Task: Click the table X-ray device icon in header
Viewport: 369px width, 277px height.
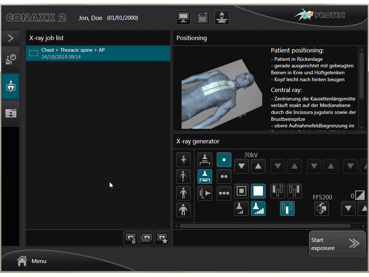Action: point(221,18)
